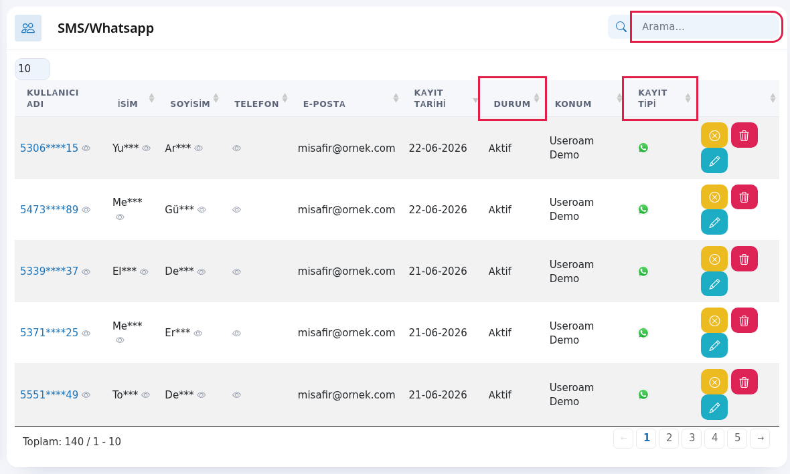Go to pagination page 5

pyautogui.click(x=737, y=438)
